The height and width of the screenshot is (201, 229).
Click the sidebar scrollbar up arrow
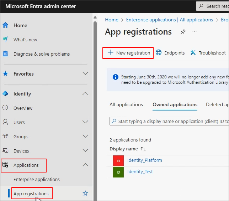(95, 17)
